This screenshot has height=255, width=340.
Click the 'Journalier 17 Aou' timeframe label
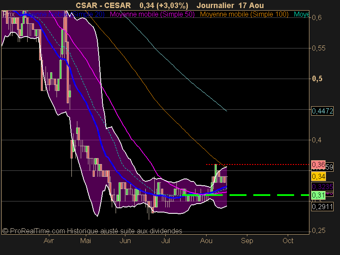[230, 5]
